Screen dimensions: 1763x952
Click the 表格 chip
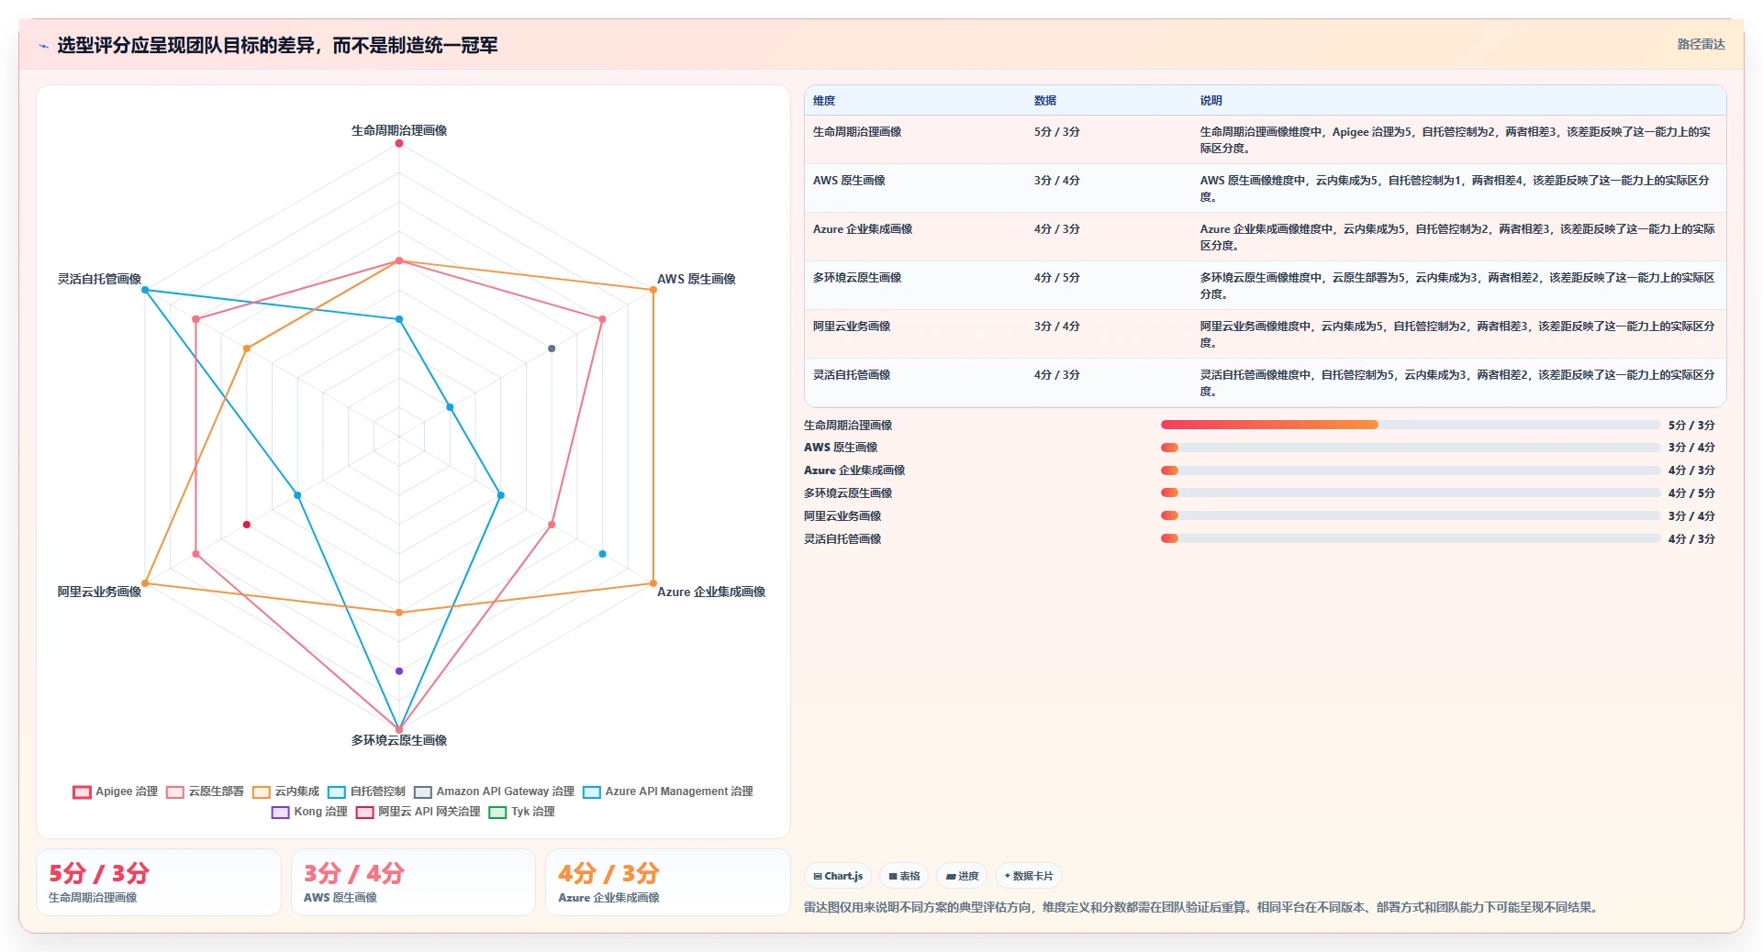904,876
